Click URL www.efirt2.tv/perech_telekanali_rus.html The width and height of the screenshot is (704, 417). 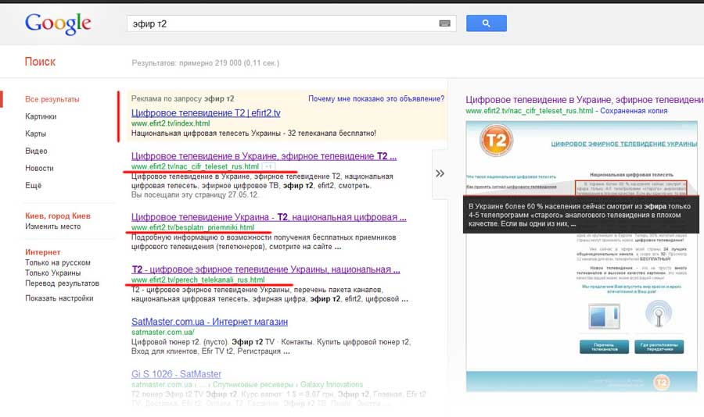point(198,280)
